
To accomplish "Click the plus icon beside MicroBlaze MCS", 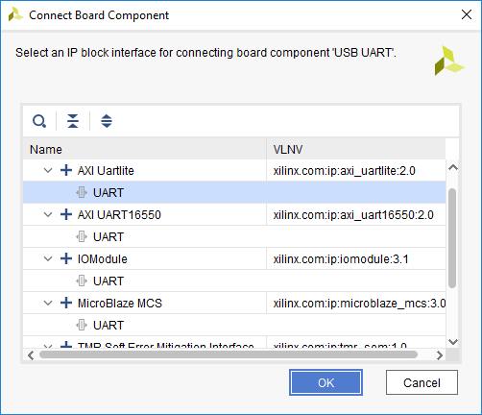I will pos(66,303).
